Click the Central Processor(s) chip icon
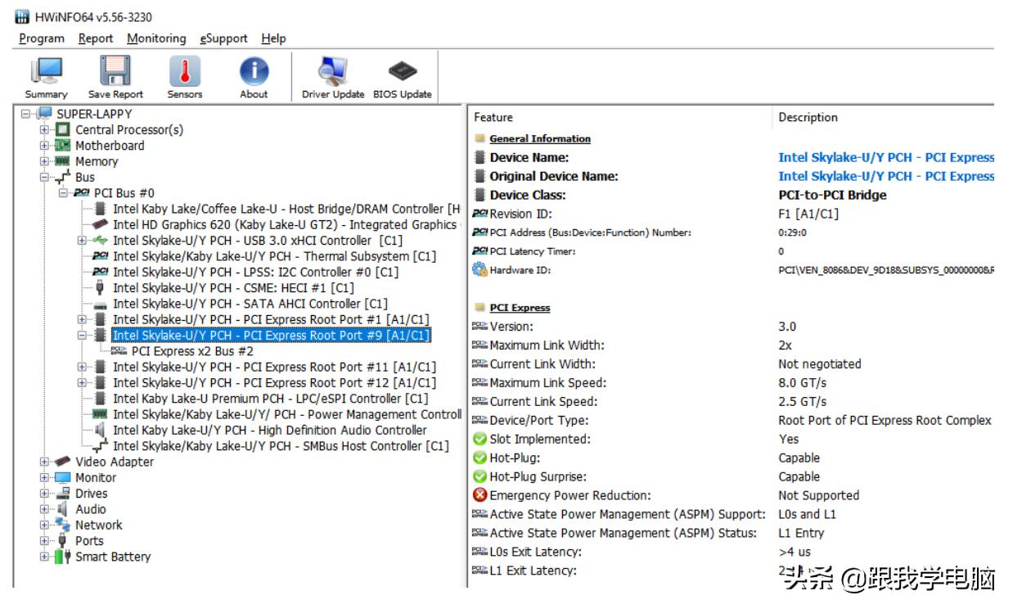This screenshot has width=1013, height=609. (62, 129)
